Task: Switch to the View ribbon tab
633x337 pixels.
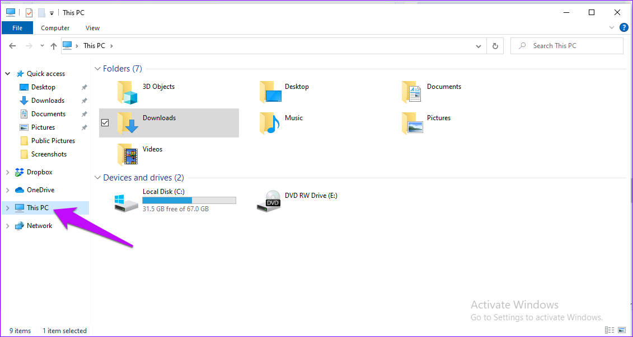Action: pyautogui.click(x=92, y=28)
